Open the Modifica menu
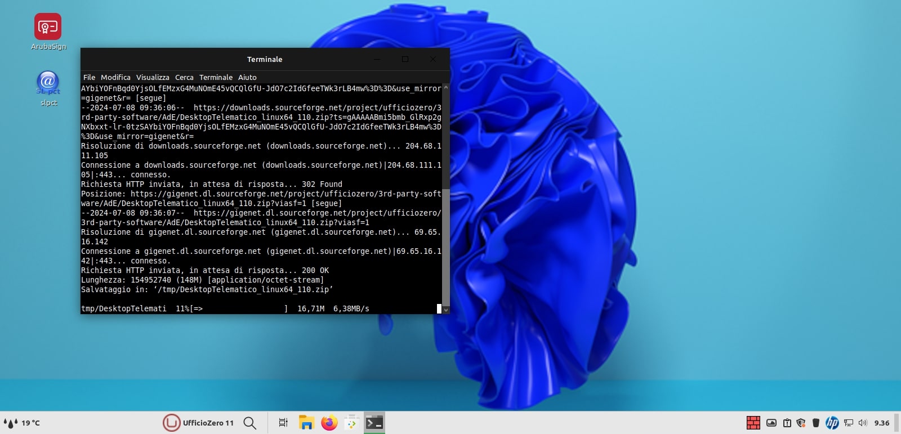Screen dimensions: 901x434 click(115, 78)
